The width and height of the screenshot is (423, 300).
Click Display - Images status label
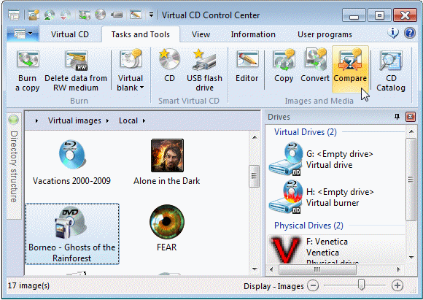[x=273, y=286]
